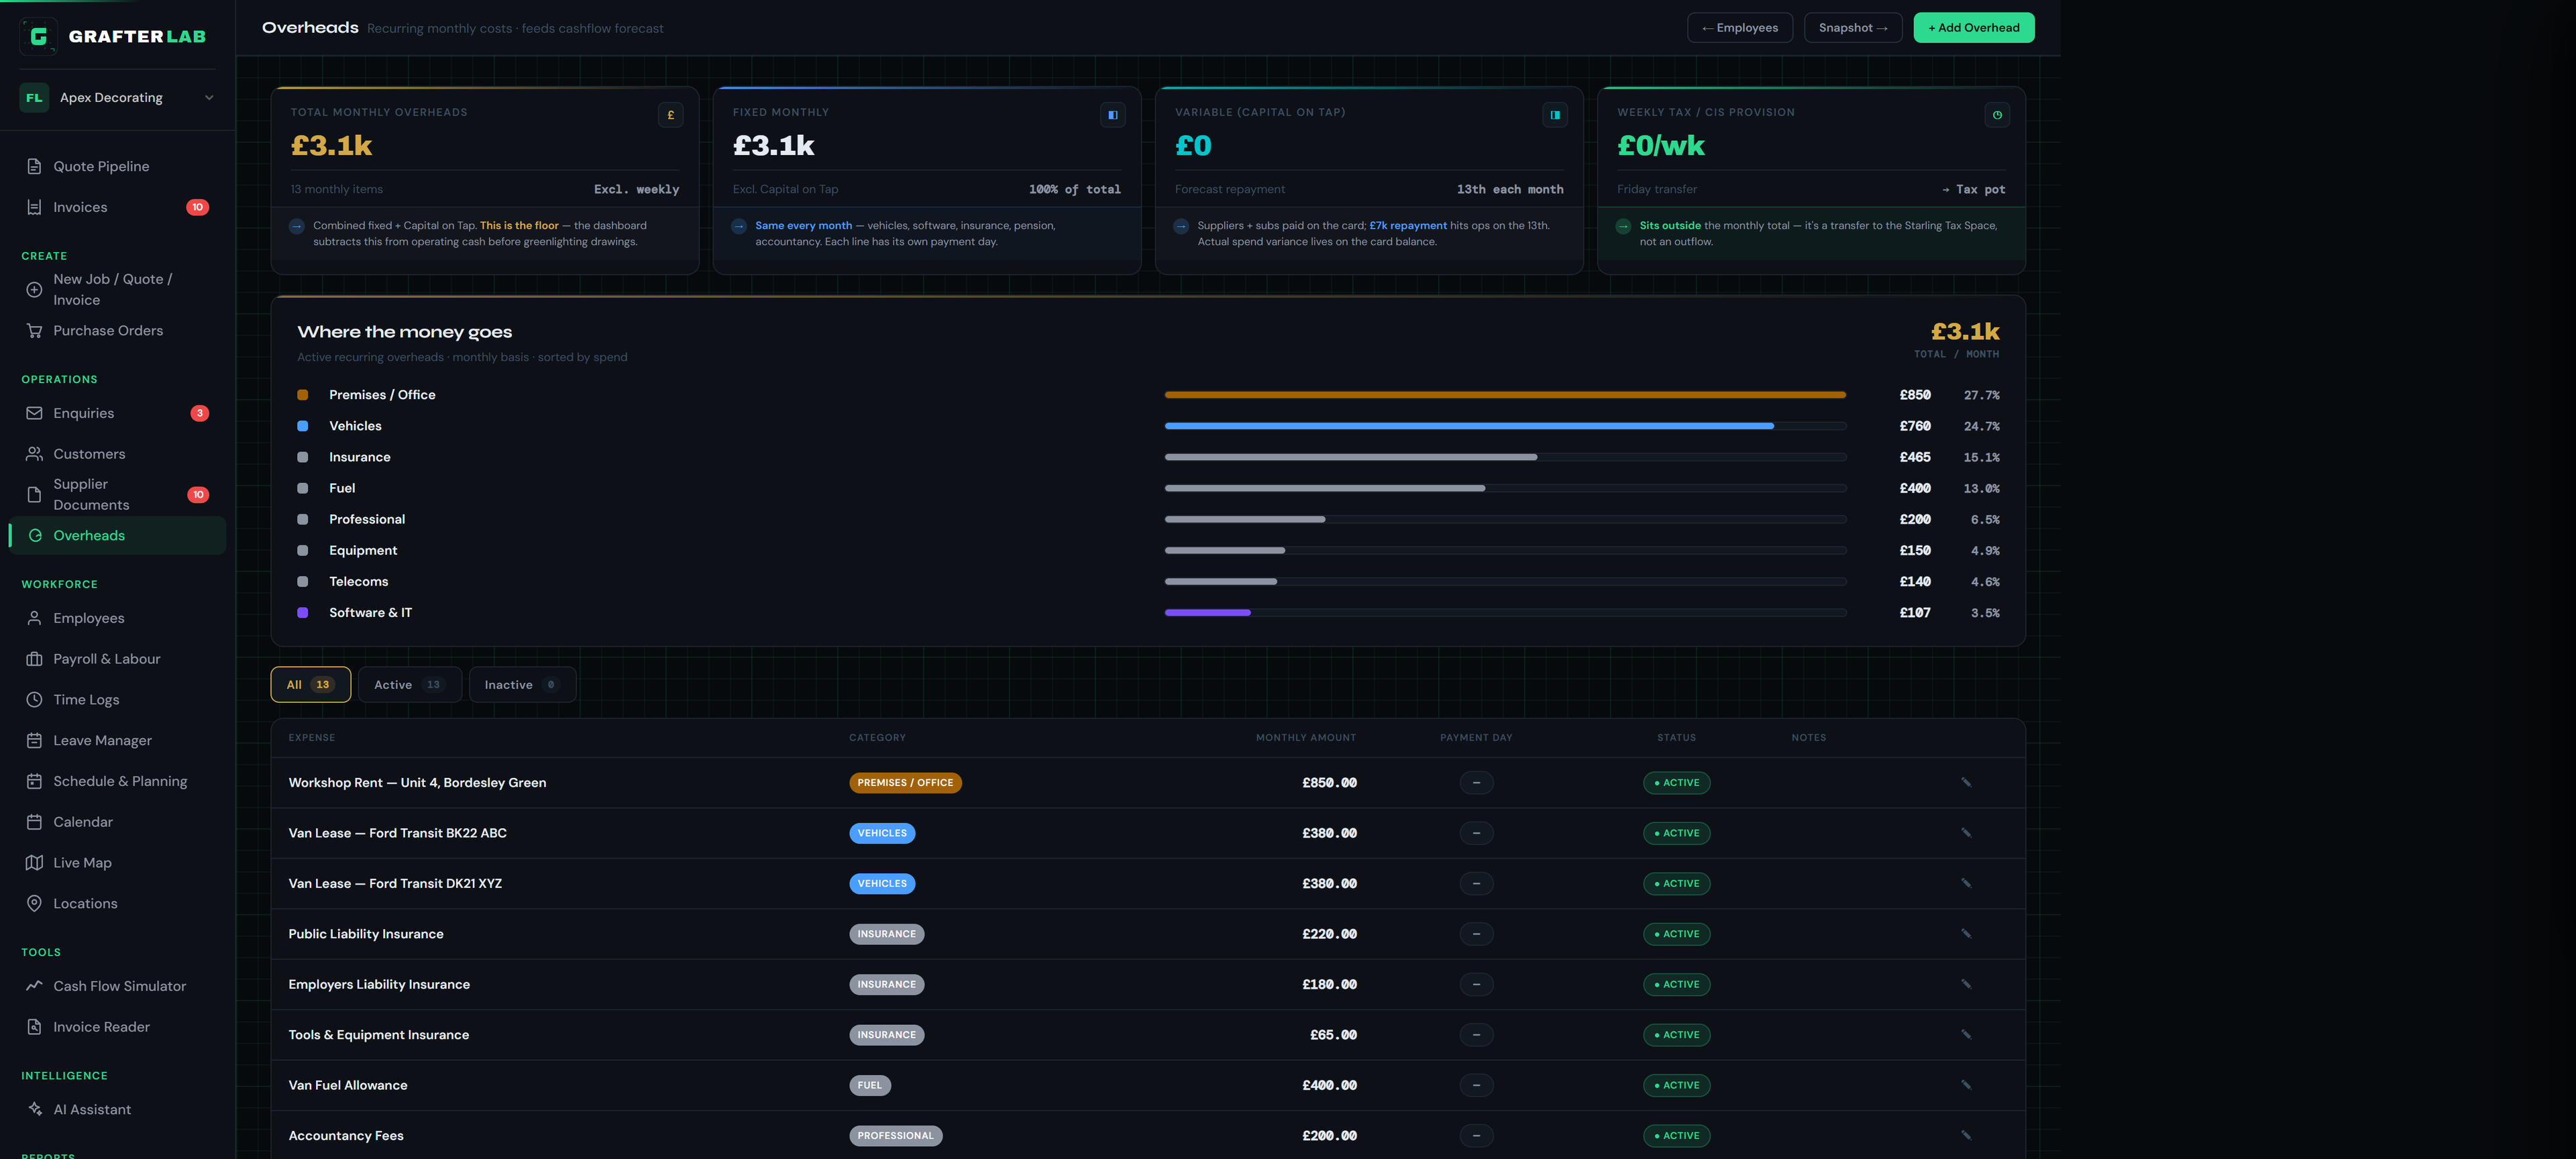The height and width of the screenshot is (1159, 2576).
Task: Click Professional 6.5% percentage
Action: click(x=1985, y=520)
